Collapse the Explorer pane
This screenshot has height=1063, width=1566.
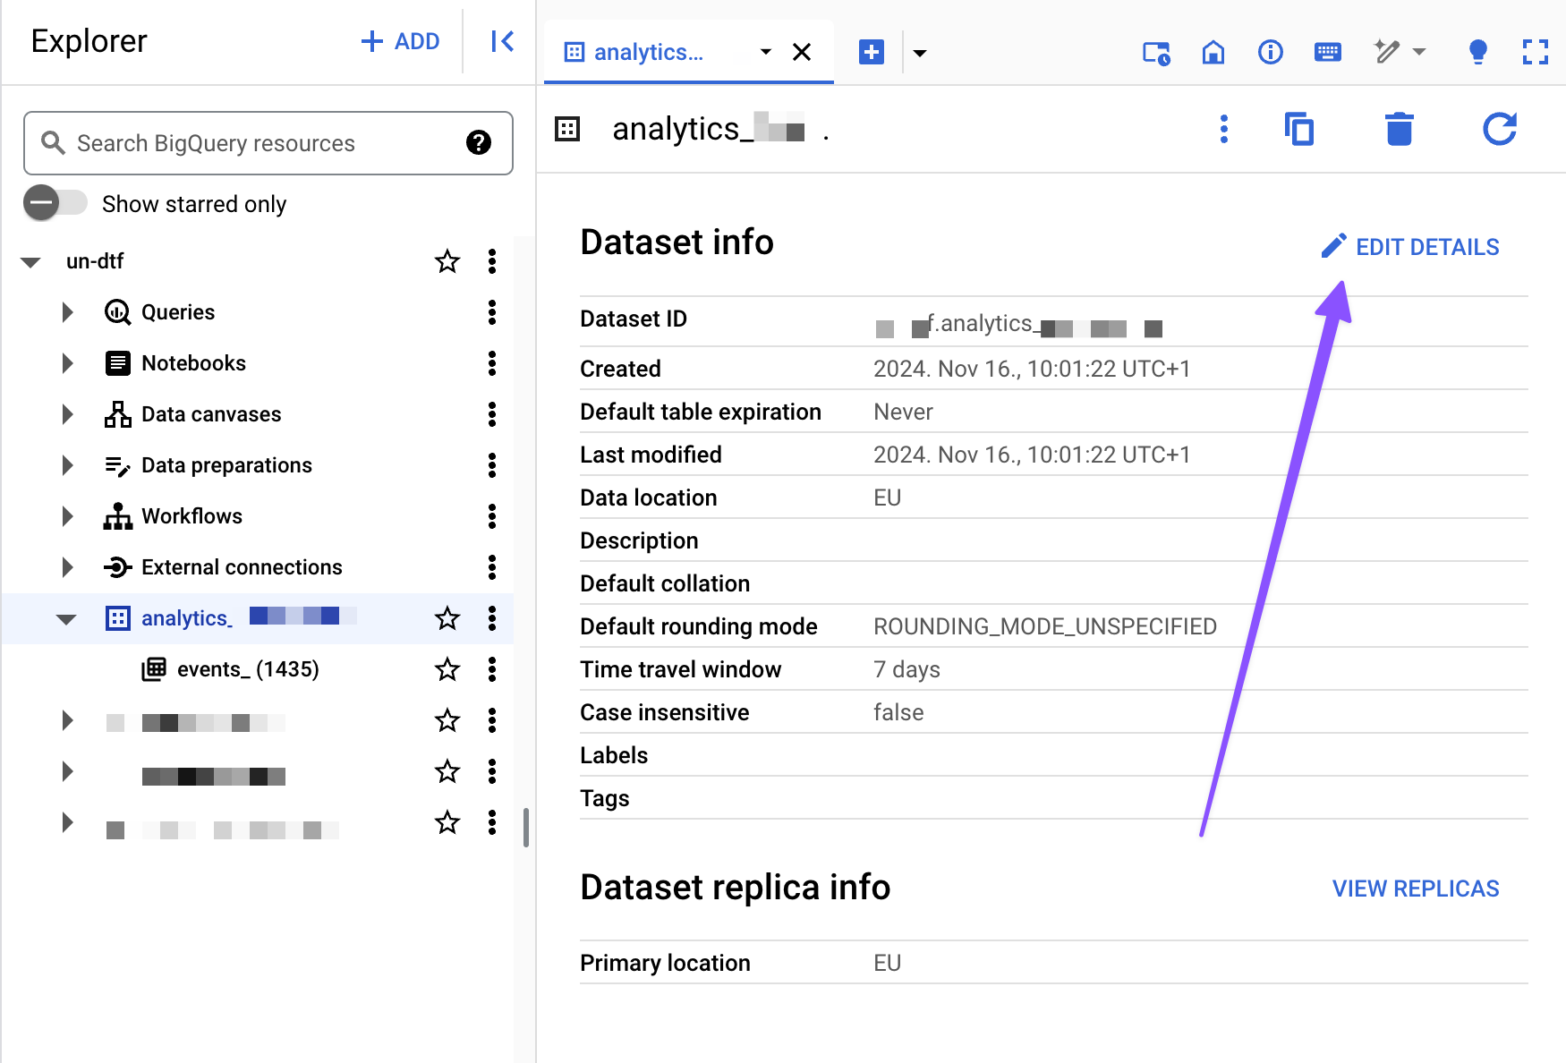coord(502,41)
